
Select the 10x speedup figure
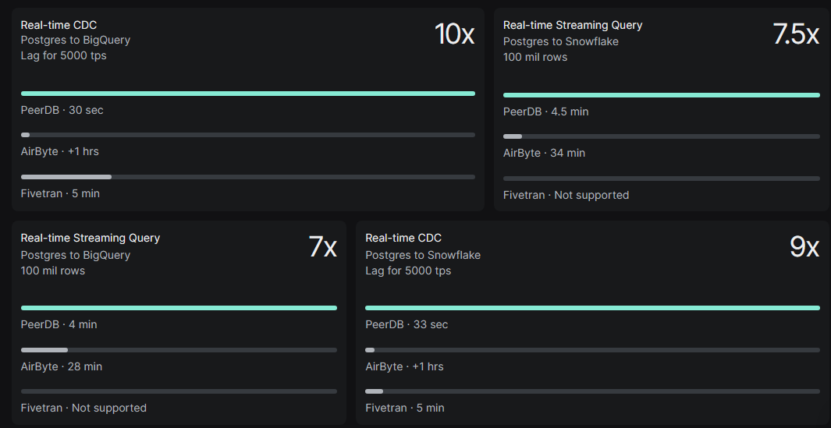tap(454, 34)
